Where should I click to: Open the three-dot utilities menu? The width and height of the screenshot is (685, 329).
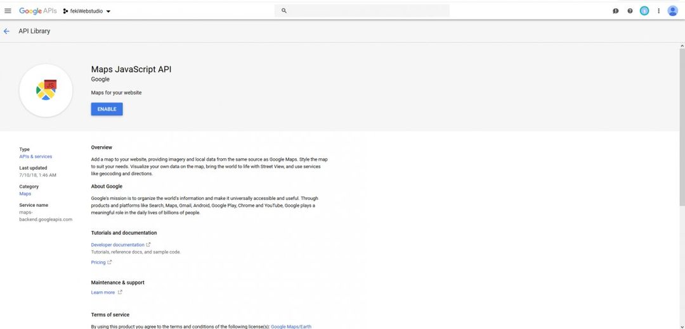(659, 11)
